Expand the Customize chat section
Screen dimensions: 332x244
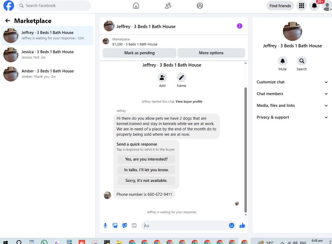tap(292, 82)
